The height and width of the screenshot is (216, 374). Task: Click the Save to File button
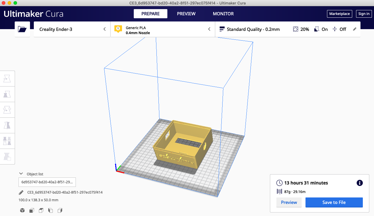(x=334, y=202)
